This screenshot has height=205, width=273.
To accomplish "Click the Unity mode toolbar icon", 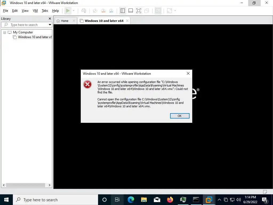I will [x=147, y=11].
